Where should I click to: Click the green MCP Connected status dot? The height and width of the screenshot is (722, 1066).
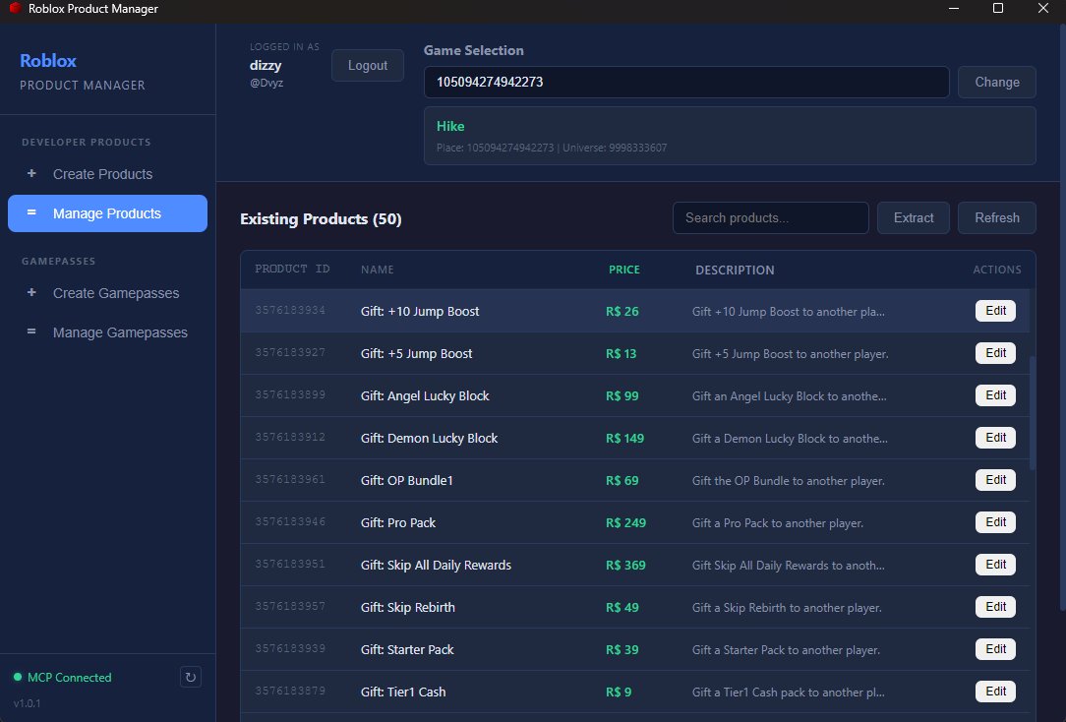18,677
